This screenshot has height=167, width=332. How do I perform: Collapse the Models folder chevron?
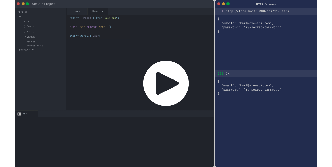tap(25, 37)
